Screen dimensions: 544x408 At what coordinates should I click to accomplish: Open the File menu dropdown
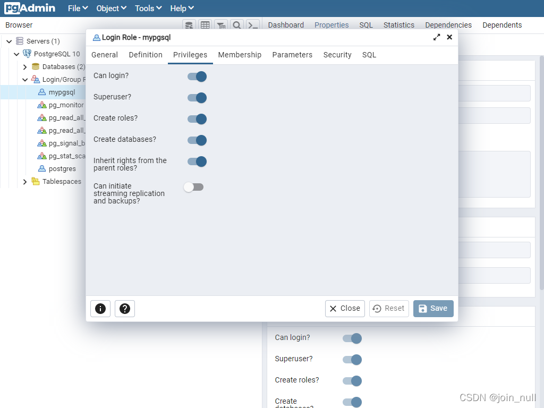(78, 8)
